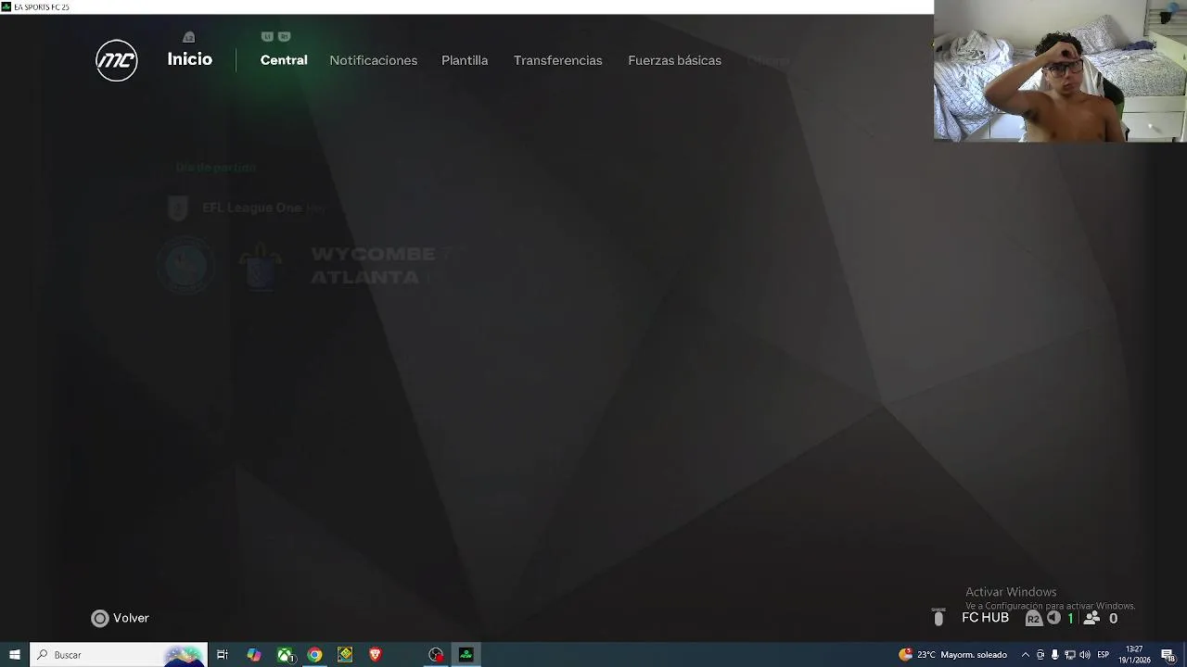Click the voice chat speaker icon
The height and width of the screenshot is (667, 1187).
click(x=1053, y=618)
